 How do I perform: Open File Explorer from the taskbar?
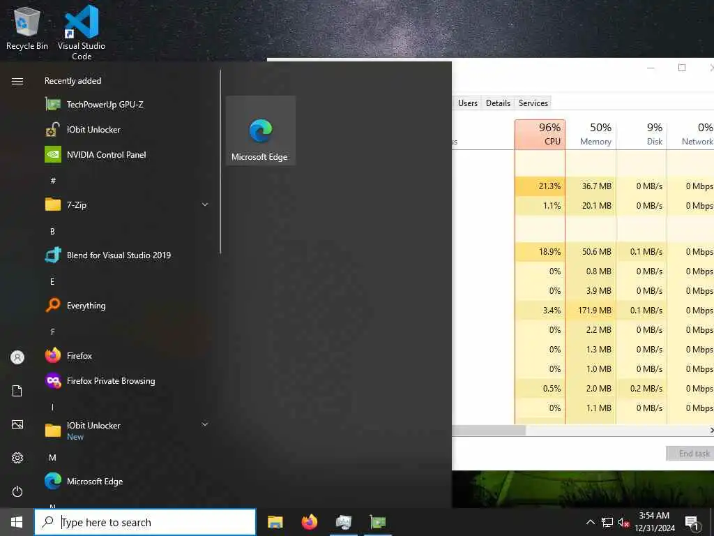(x=275, y=522)
